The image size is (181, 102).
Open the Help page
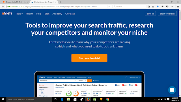39,14
